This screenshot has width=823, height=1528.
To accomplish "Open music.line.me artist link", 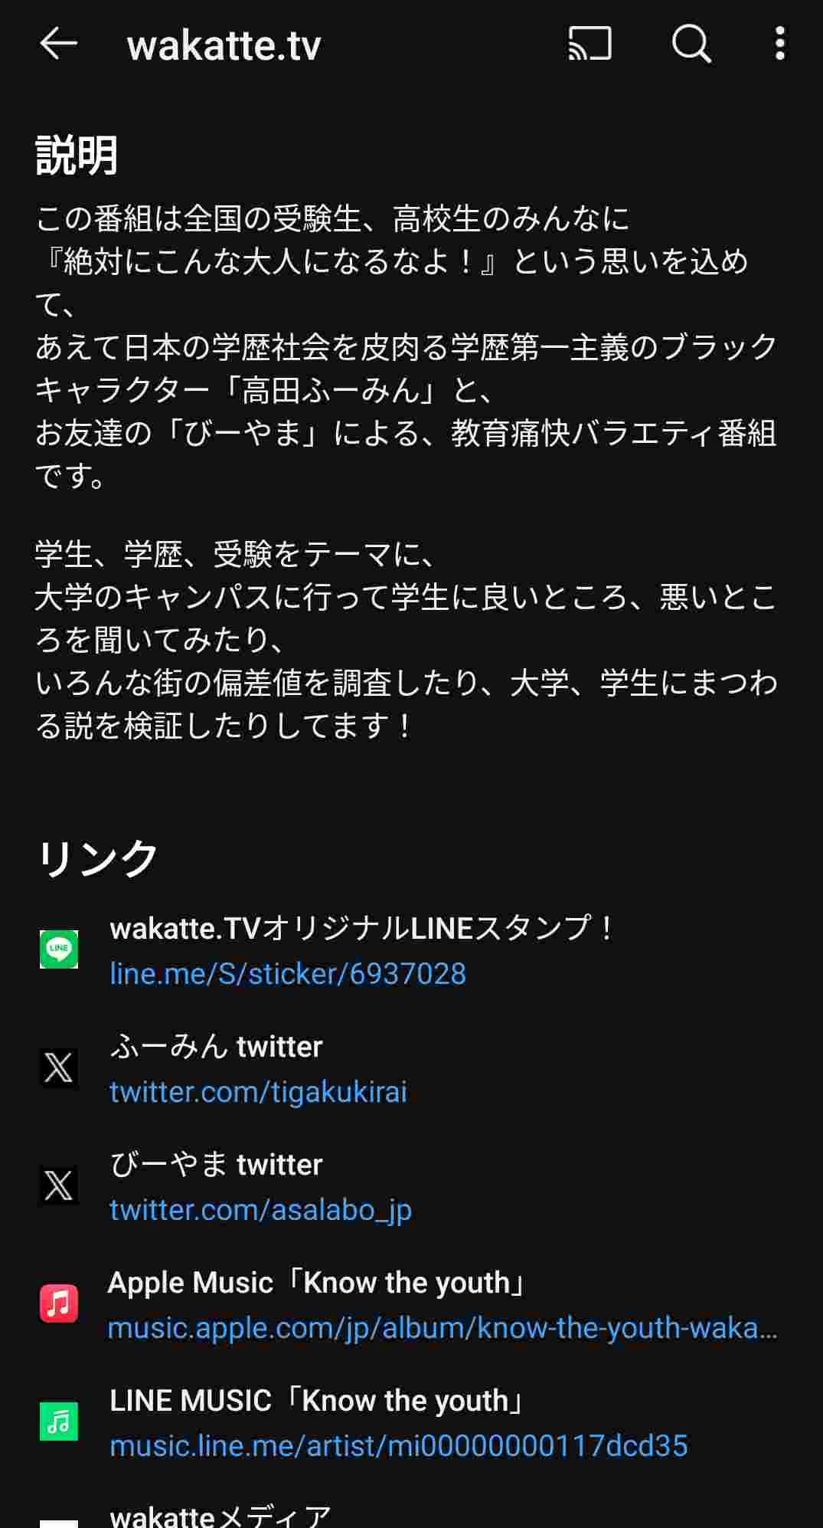I will point(399,1446).
